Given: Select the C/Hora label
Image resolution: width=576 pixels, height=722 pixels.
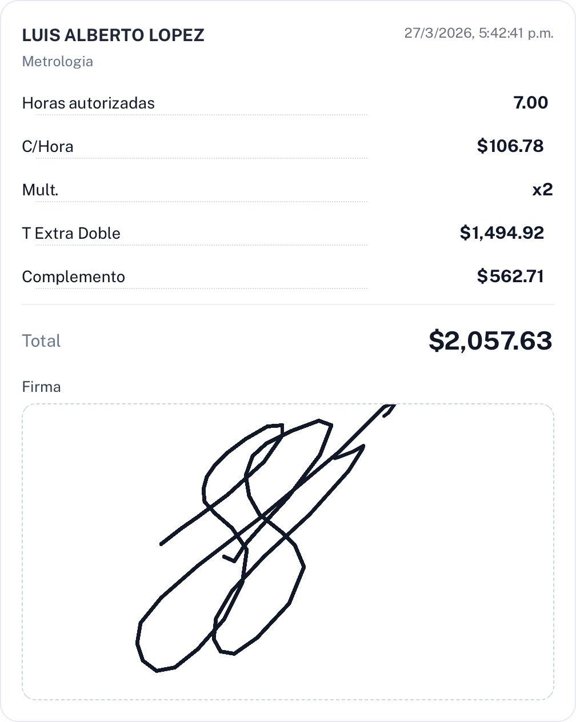Looking at the screenshot, I should [x=47, y=147].
